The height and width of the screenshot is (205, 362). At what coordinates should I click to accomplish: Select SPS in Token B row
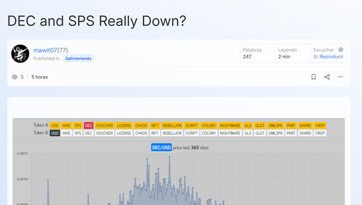pos(78,133)
